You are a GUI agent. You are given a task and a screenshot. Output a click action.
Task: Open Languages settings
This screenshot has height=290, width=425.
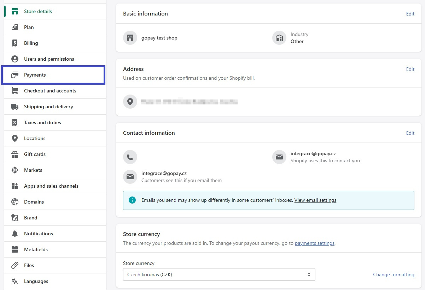[55, 281]
